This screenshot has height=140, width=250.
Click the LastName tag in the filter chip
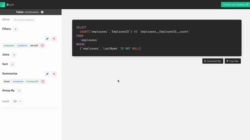point(22,45)
